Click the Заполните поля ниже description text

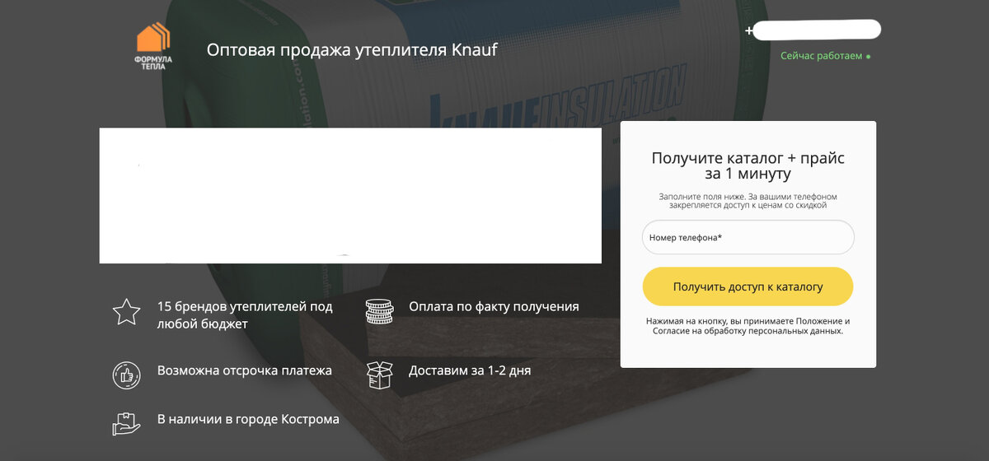click(748, 201)
